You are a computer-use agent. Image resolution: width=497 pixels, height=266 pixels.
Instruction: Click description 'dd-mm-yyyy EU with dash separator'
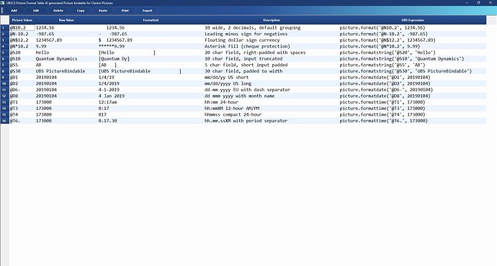click(x=247, y=90)
